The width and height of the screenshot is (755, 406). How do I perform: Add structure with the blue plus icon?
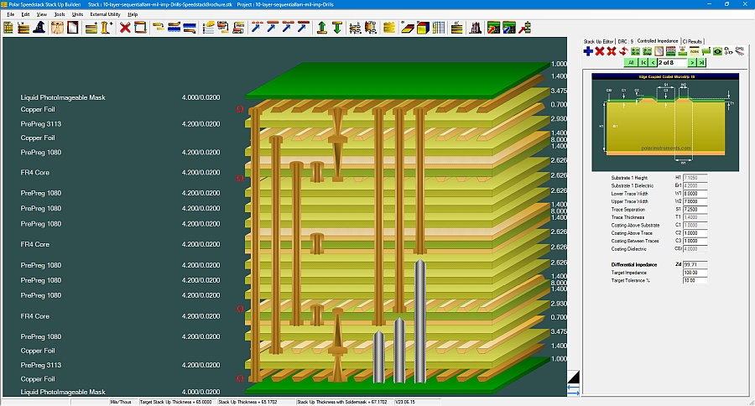(588, 51)
